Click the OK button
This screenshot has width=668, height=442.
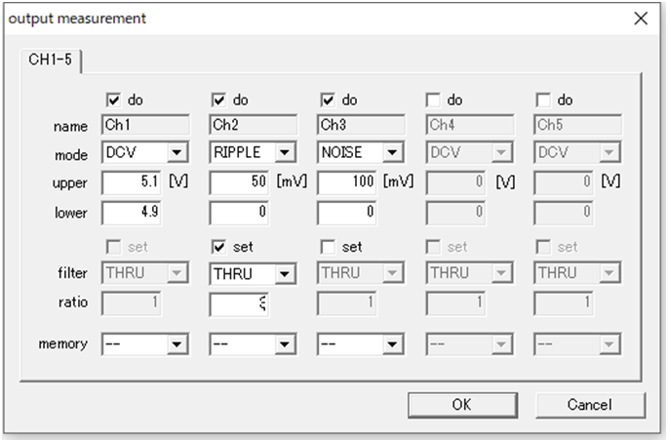pyautogui.click(x=461, y=404)
